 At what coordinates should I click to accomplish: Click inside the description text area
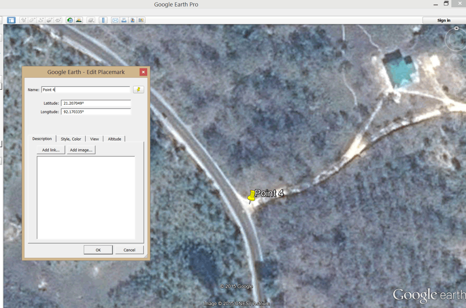tap(86, 197)
